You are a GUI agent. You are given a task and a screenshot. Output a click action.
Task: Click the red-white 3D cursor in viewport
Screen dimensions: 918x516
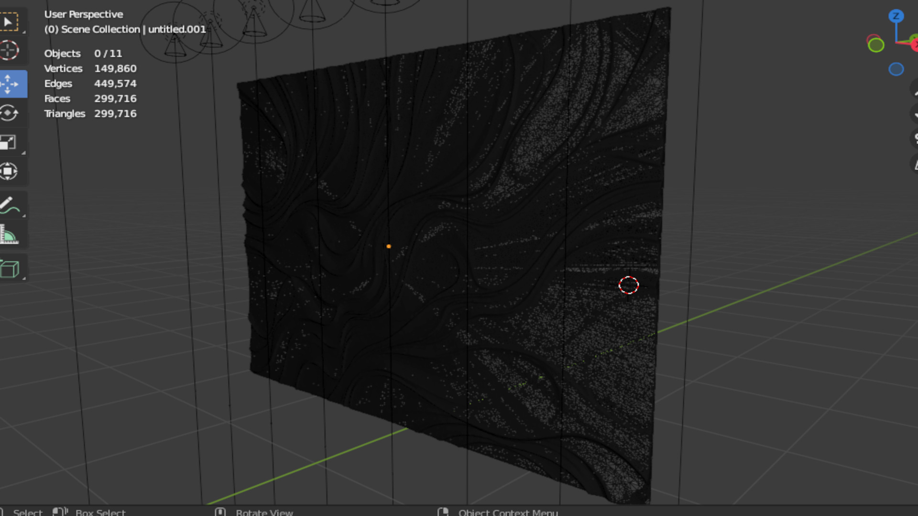(x=628, y=285)
